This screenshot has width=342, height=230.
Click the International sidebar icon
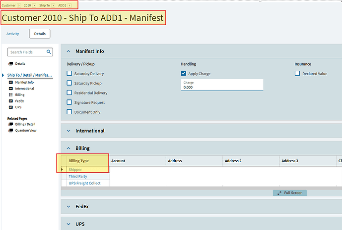11,89
